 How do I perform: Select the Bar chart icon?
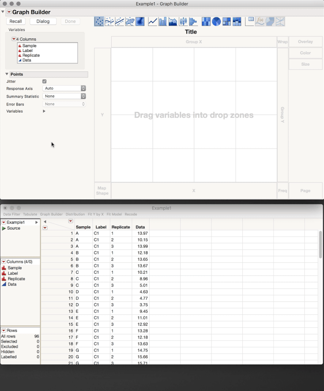tap(163, 22)
